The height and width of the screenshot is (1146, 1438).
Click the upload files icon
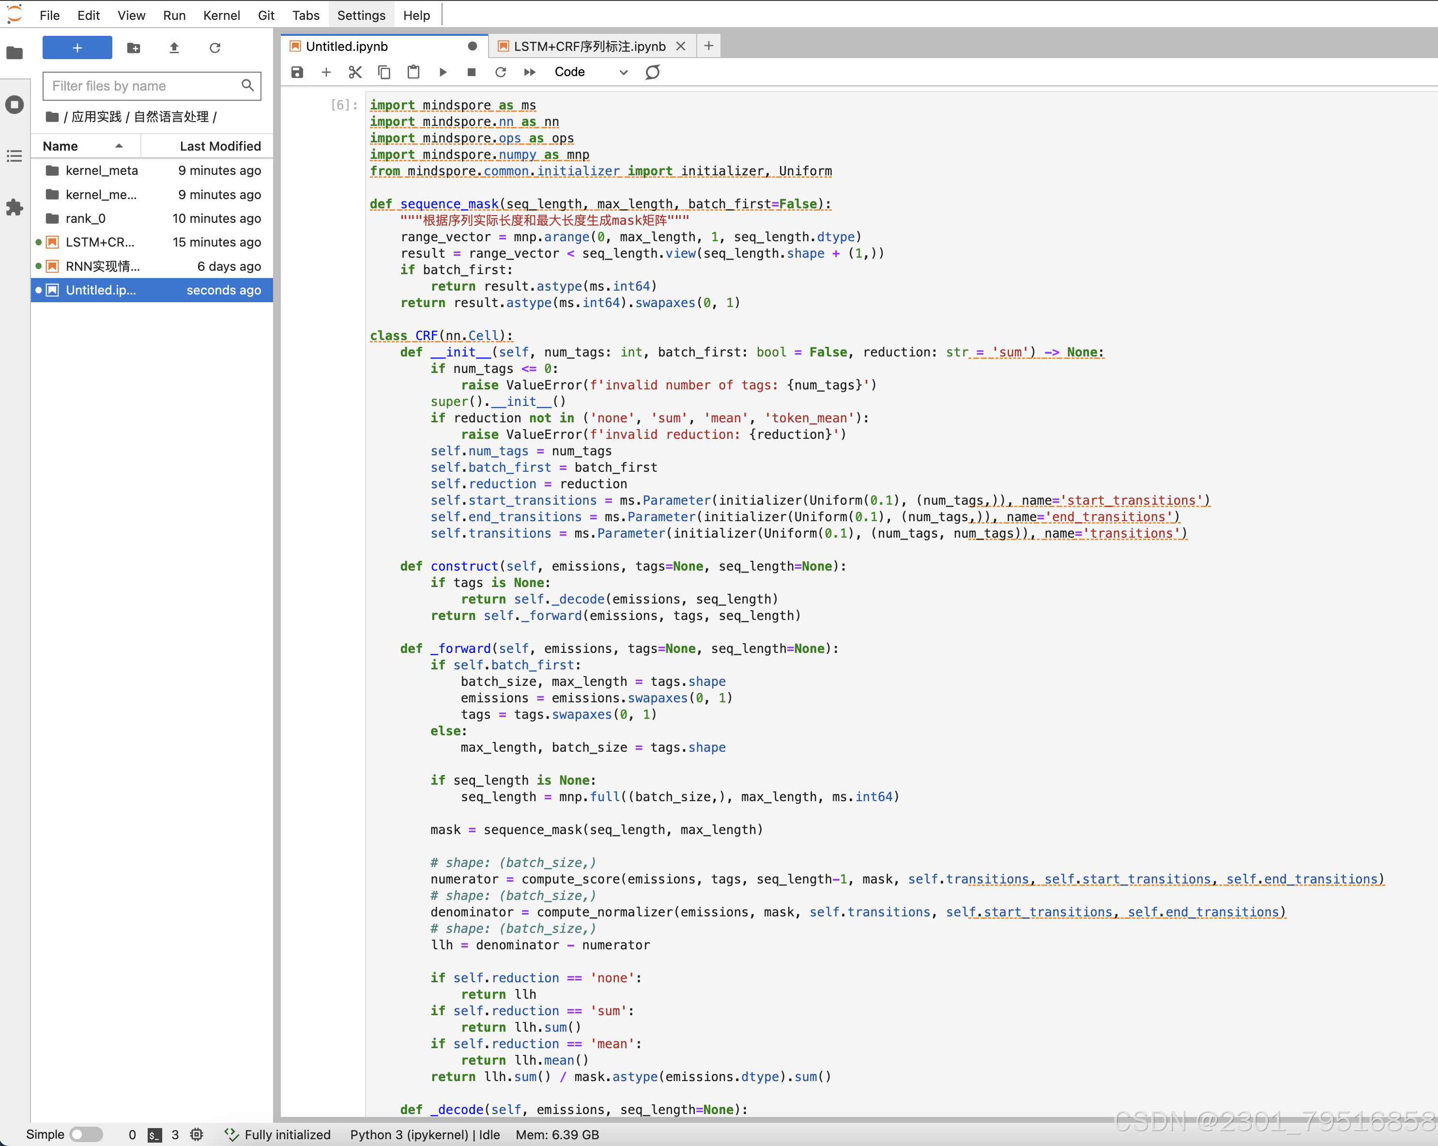[x=174, y=48]
